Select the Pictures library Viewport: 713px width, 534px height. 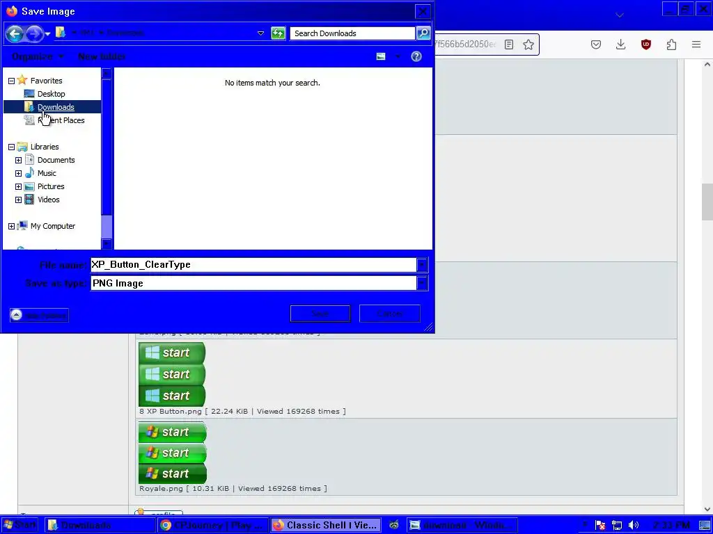tap(50, 186)
